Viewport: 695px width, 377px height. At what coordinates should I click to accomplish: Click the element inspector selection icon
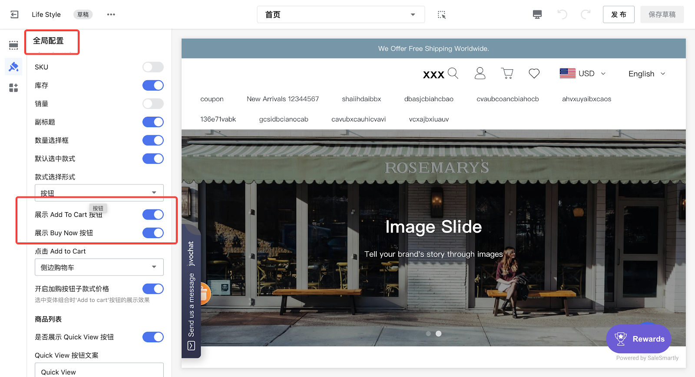click(x=441, y=15)
